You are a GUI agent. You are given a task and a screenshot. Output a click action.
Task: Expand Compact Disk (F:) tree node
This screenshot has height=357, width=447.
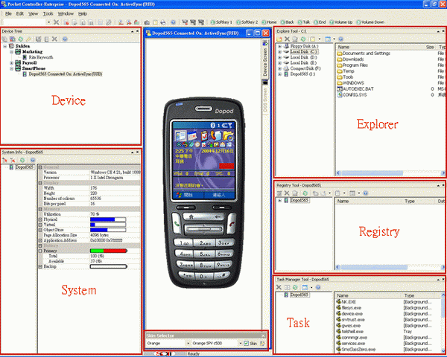click(x=279, y=68)
